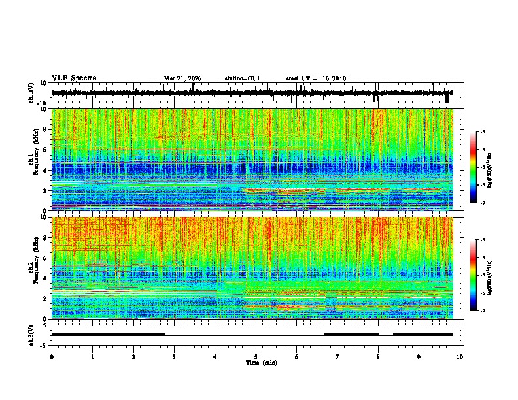
Task: Click the ch.2 spectrogram's "8" kHz tick label
Action: click(x=46, y=237)
